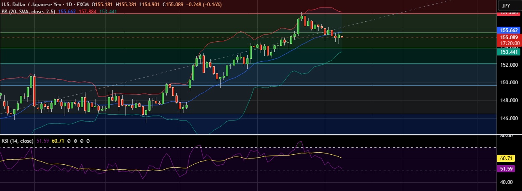Click the 150.000 level on price axis
522x191 pixels.
(x=509, y=83)
